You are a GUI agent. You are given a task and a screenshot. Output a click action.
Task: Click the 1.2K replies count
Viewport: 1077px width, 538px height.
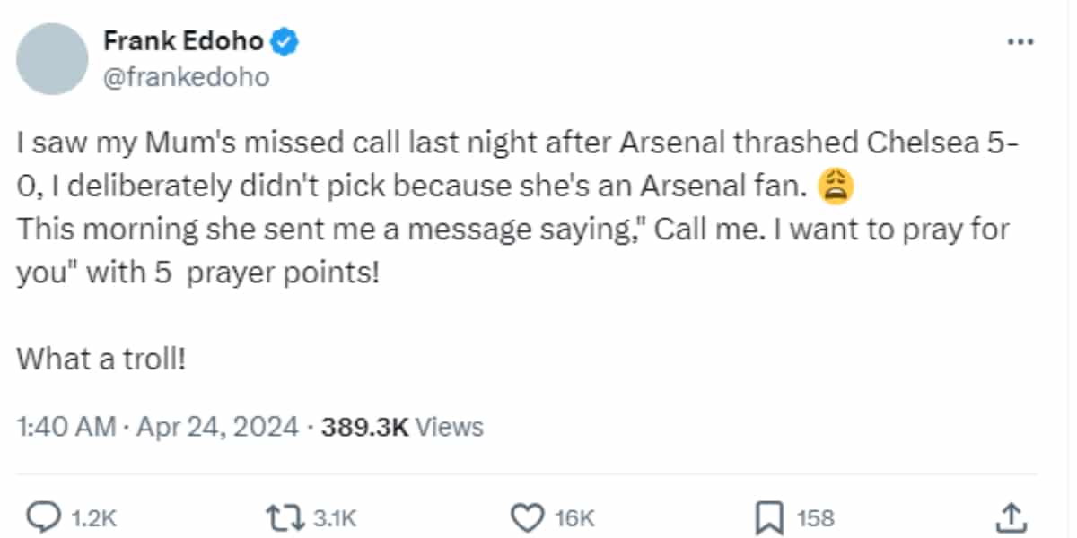93,517
